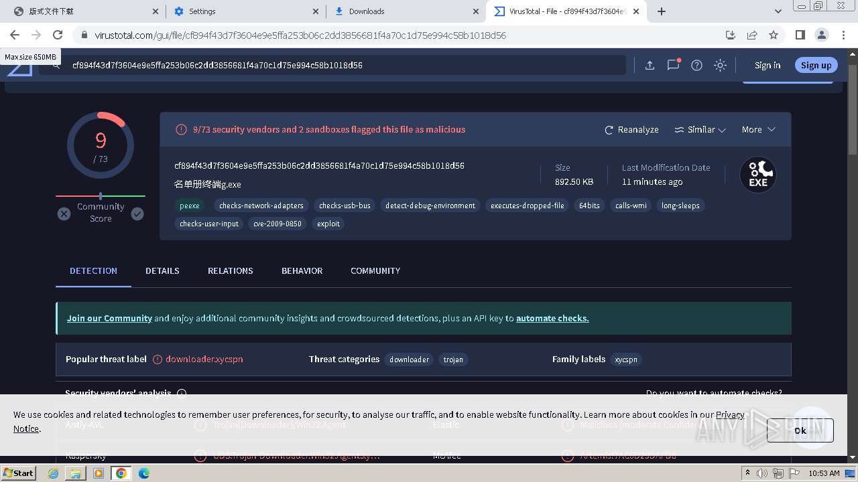Viewport: 858px width, 482px height.
Task: Click the long-sleeps tag
Action: coord(680,206)
